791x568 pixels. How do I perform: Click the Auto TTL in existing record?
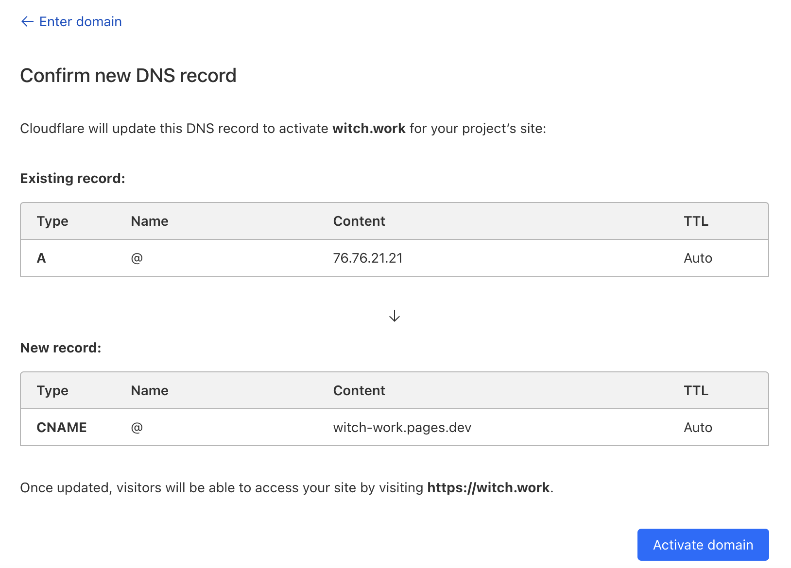click(698, 258)
